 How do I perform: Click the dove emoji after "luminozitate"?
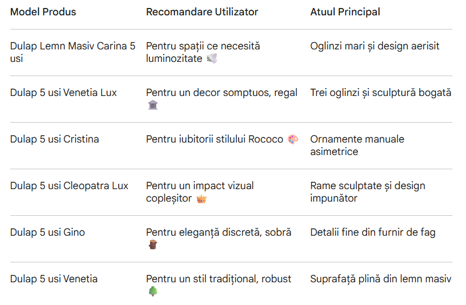pos(211,59)
